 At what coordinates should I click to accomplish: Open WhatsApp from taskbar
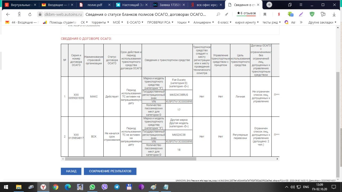92,187
